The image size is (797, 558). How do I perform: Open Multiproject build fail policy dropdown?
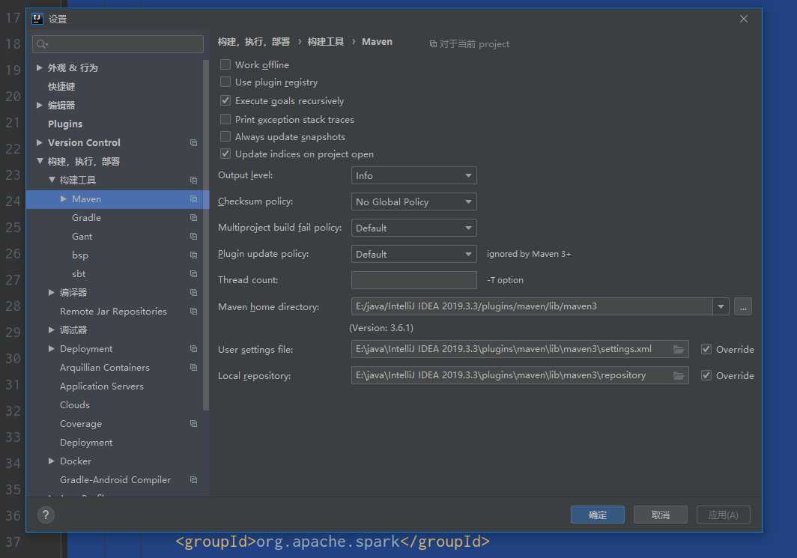tap(413, 228)
